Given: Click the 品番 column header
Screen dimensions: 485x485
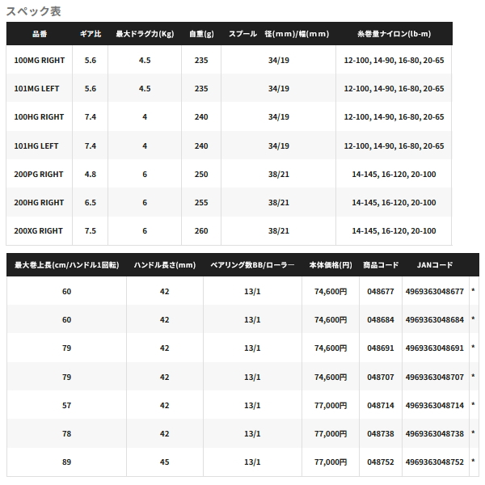Looking at the screenshot, I should point(40,34).
